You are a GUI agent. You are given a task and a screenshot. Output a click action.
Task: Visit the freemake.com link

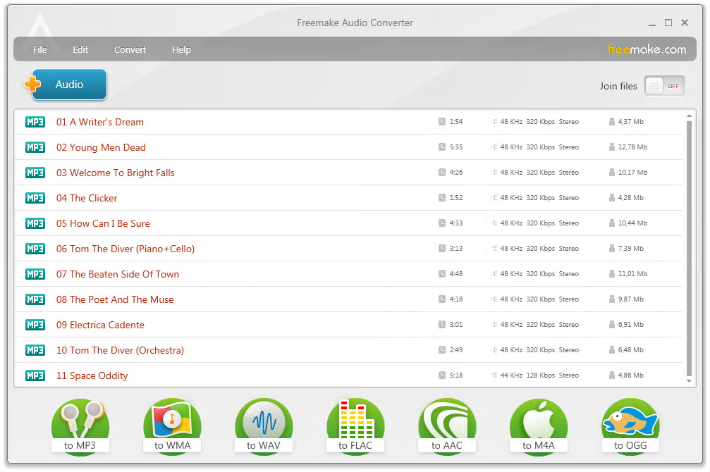click(x=647, y=49)
